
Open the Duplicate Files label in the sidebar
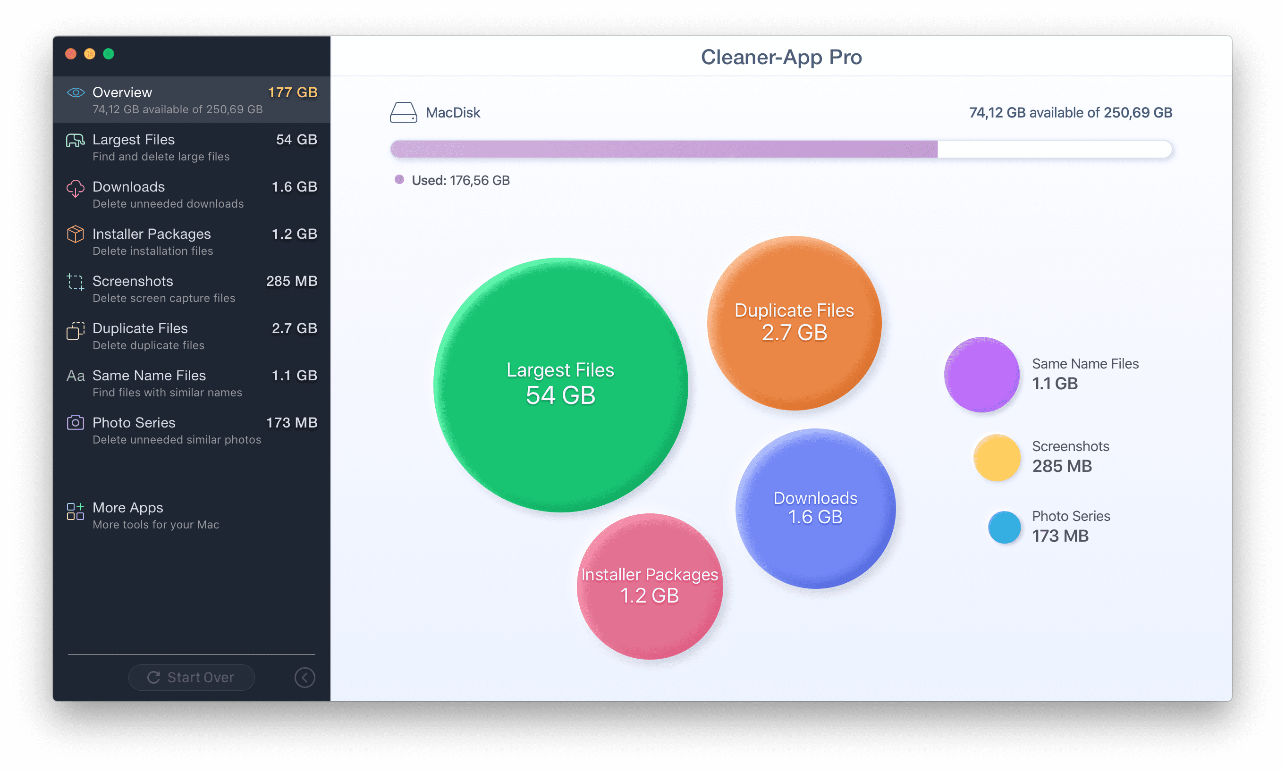click(x=140, y=328)
